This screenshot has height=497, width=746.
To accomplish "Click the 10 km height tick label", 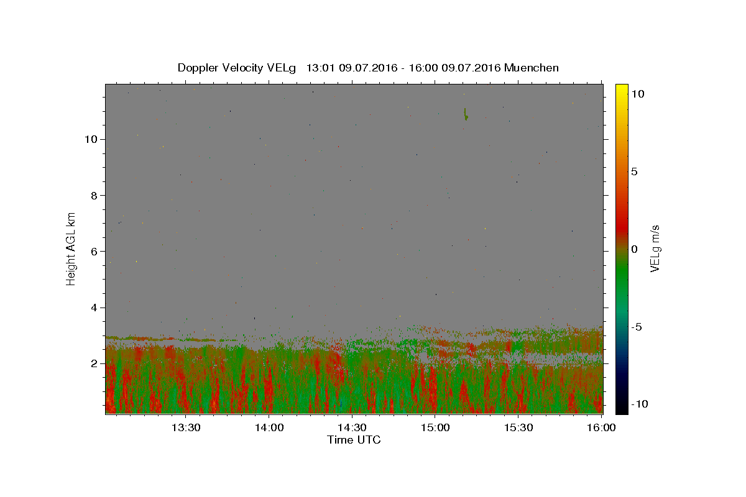I will 92,139.
